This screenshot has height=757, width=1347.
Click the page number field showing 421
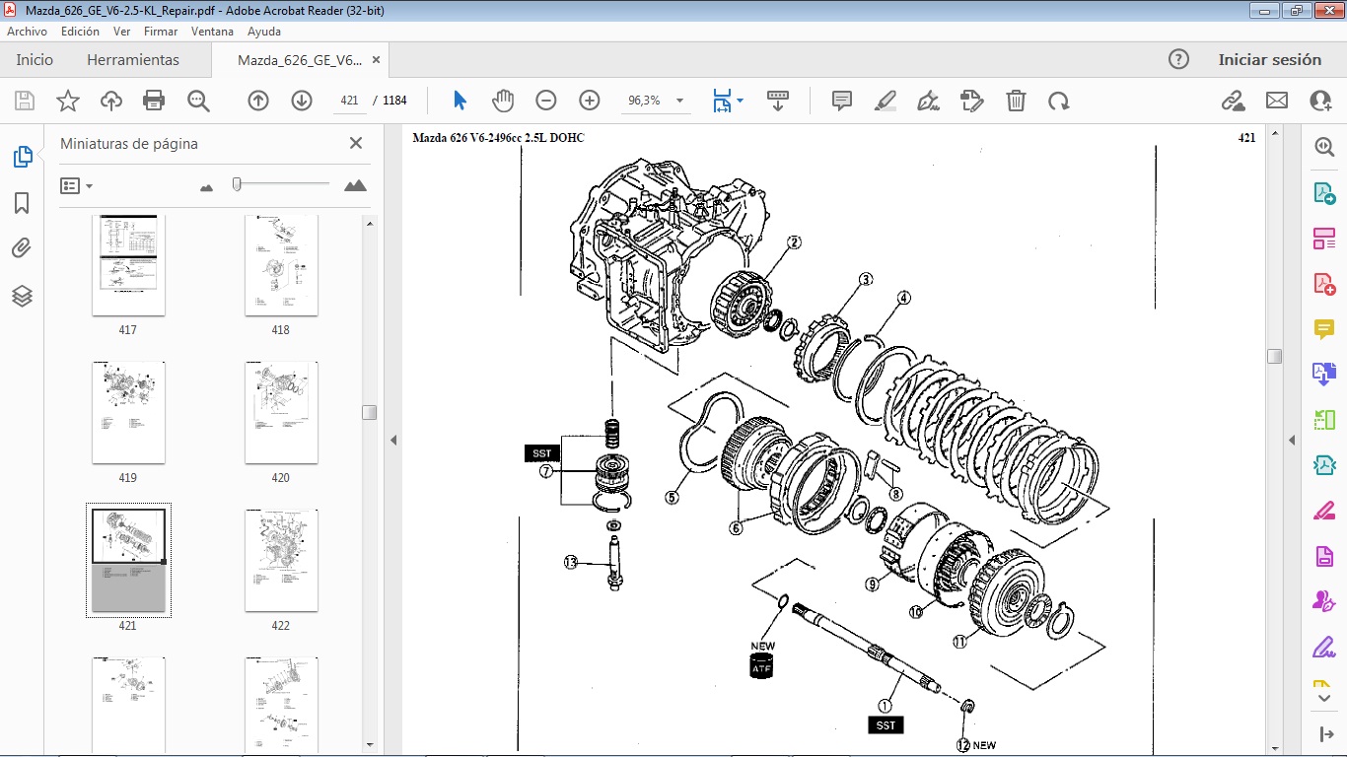348,101
